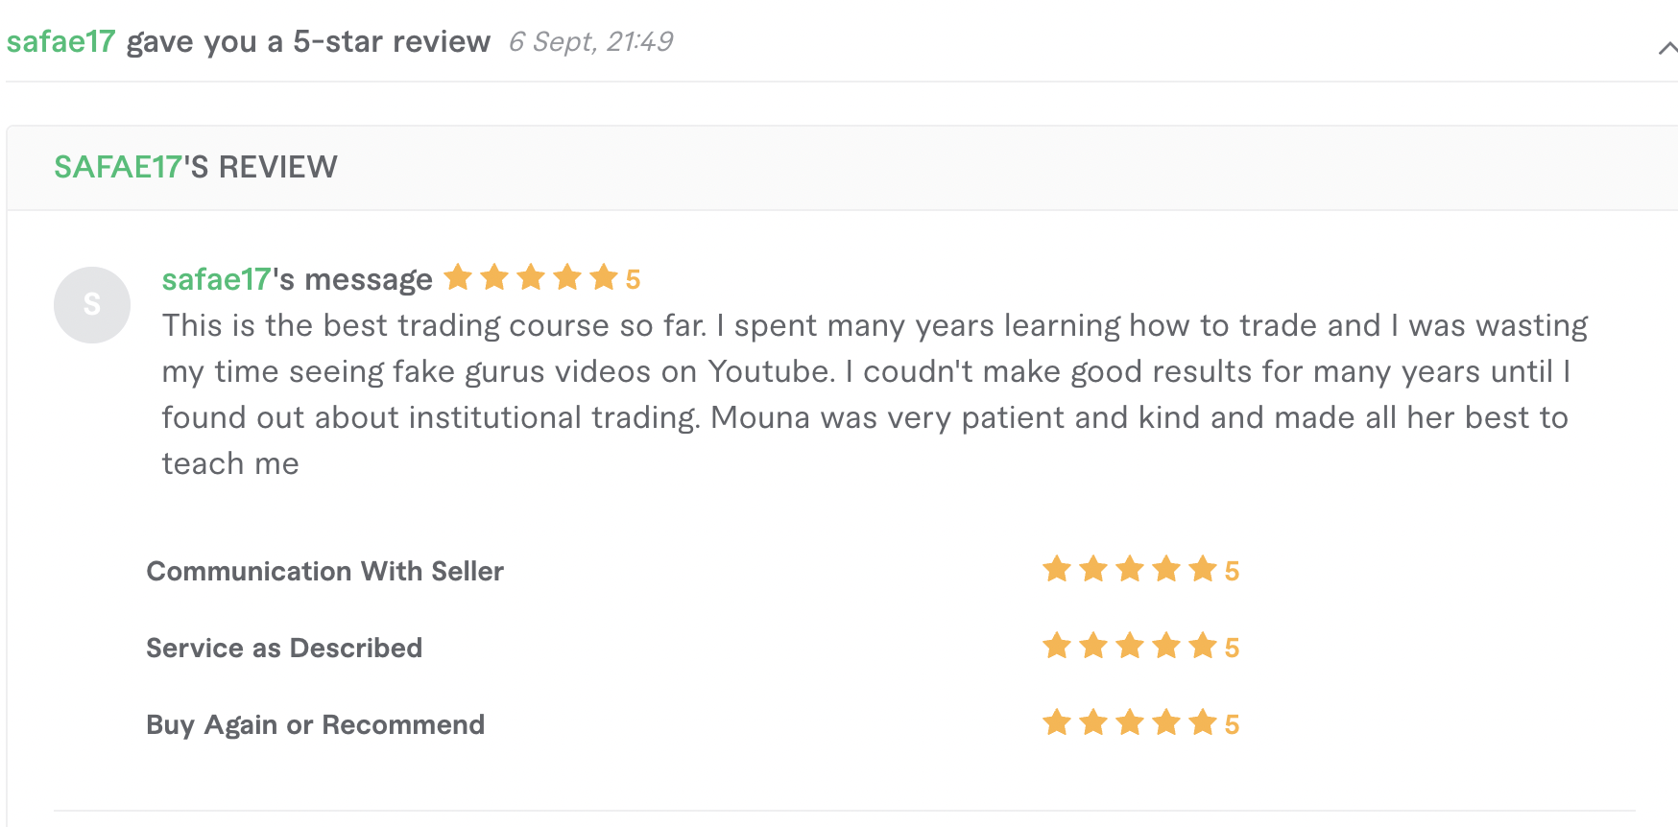
Task: Collapse the review with the chevron arrow
Action: 1667,48
